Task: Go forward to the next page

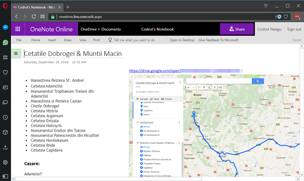Action: [x=25, y=16]
